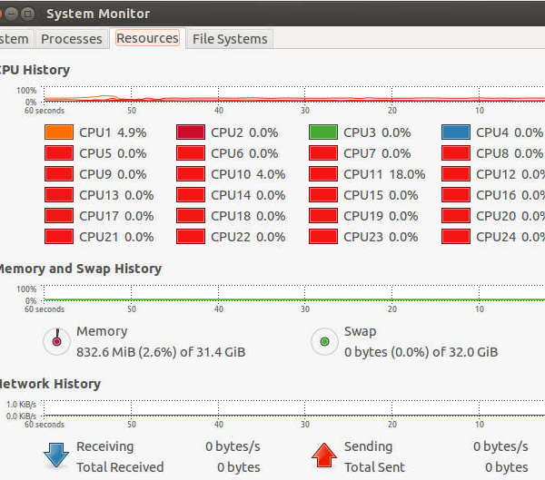Select the Resources tab
Image resolution: width=545 pixels, height=480 pixels.
click(147, 38)
